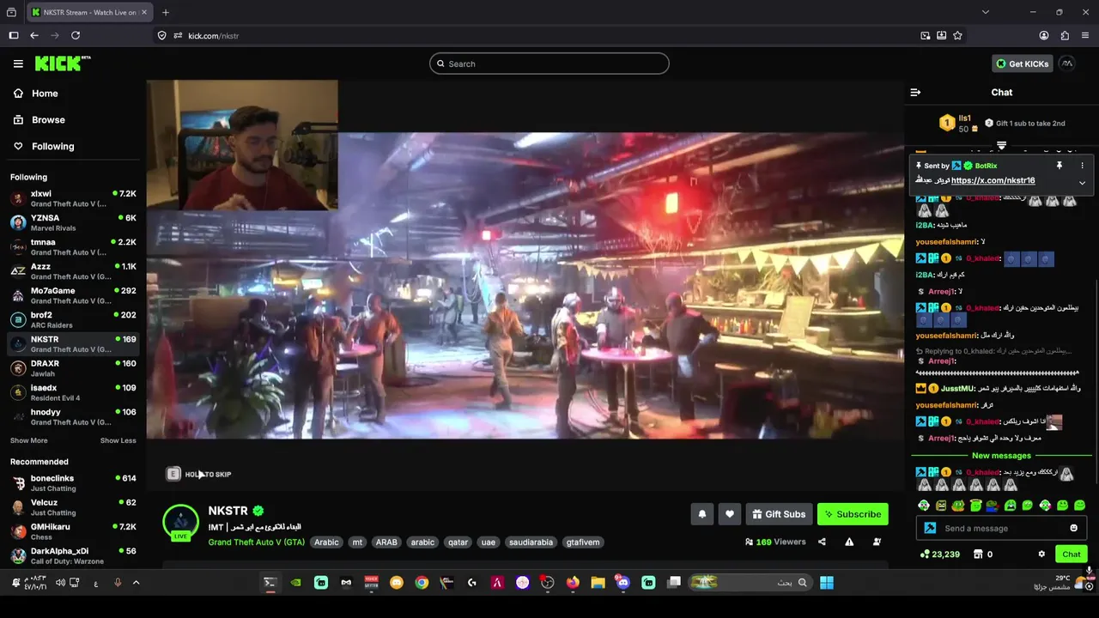
Task: Open isaedx channel in Following list
Action: coord(73,392)
